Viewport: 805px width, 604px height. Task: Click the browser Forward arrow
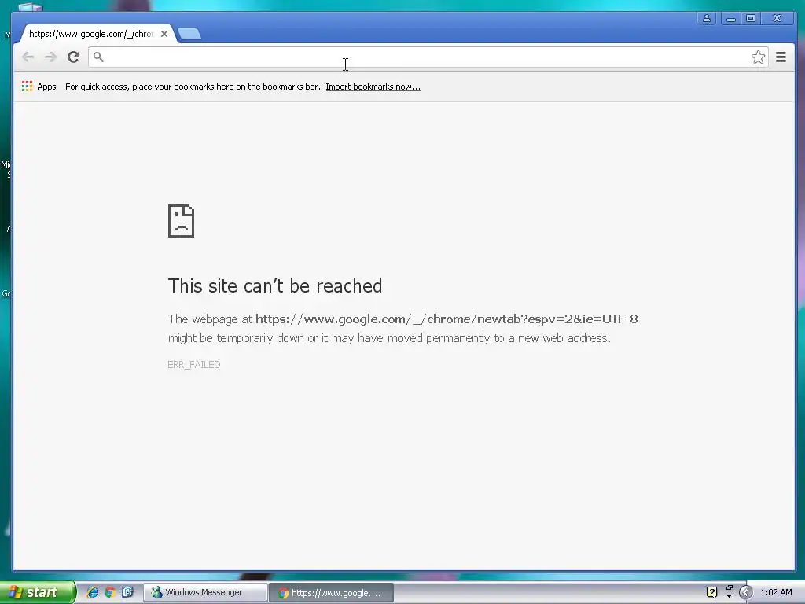tap(50, 57)
